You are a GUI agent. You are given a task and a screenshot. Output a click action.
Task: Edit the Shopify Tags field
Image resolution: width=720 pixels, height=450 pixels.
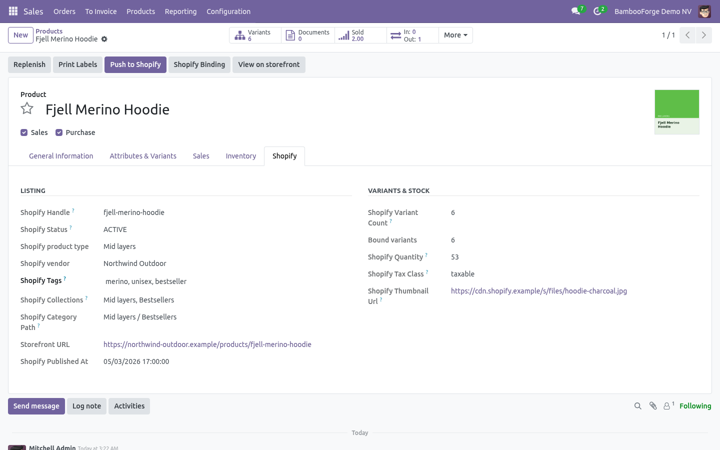pyautogui.click(x=227, y=281)
